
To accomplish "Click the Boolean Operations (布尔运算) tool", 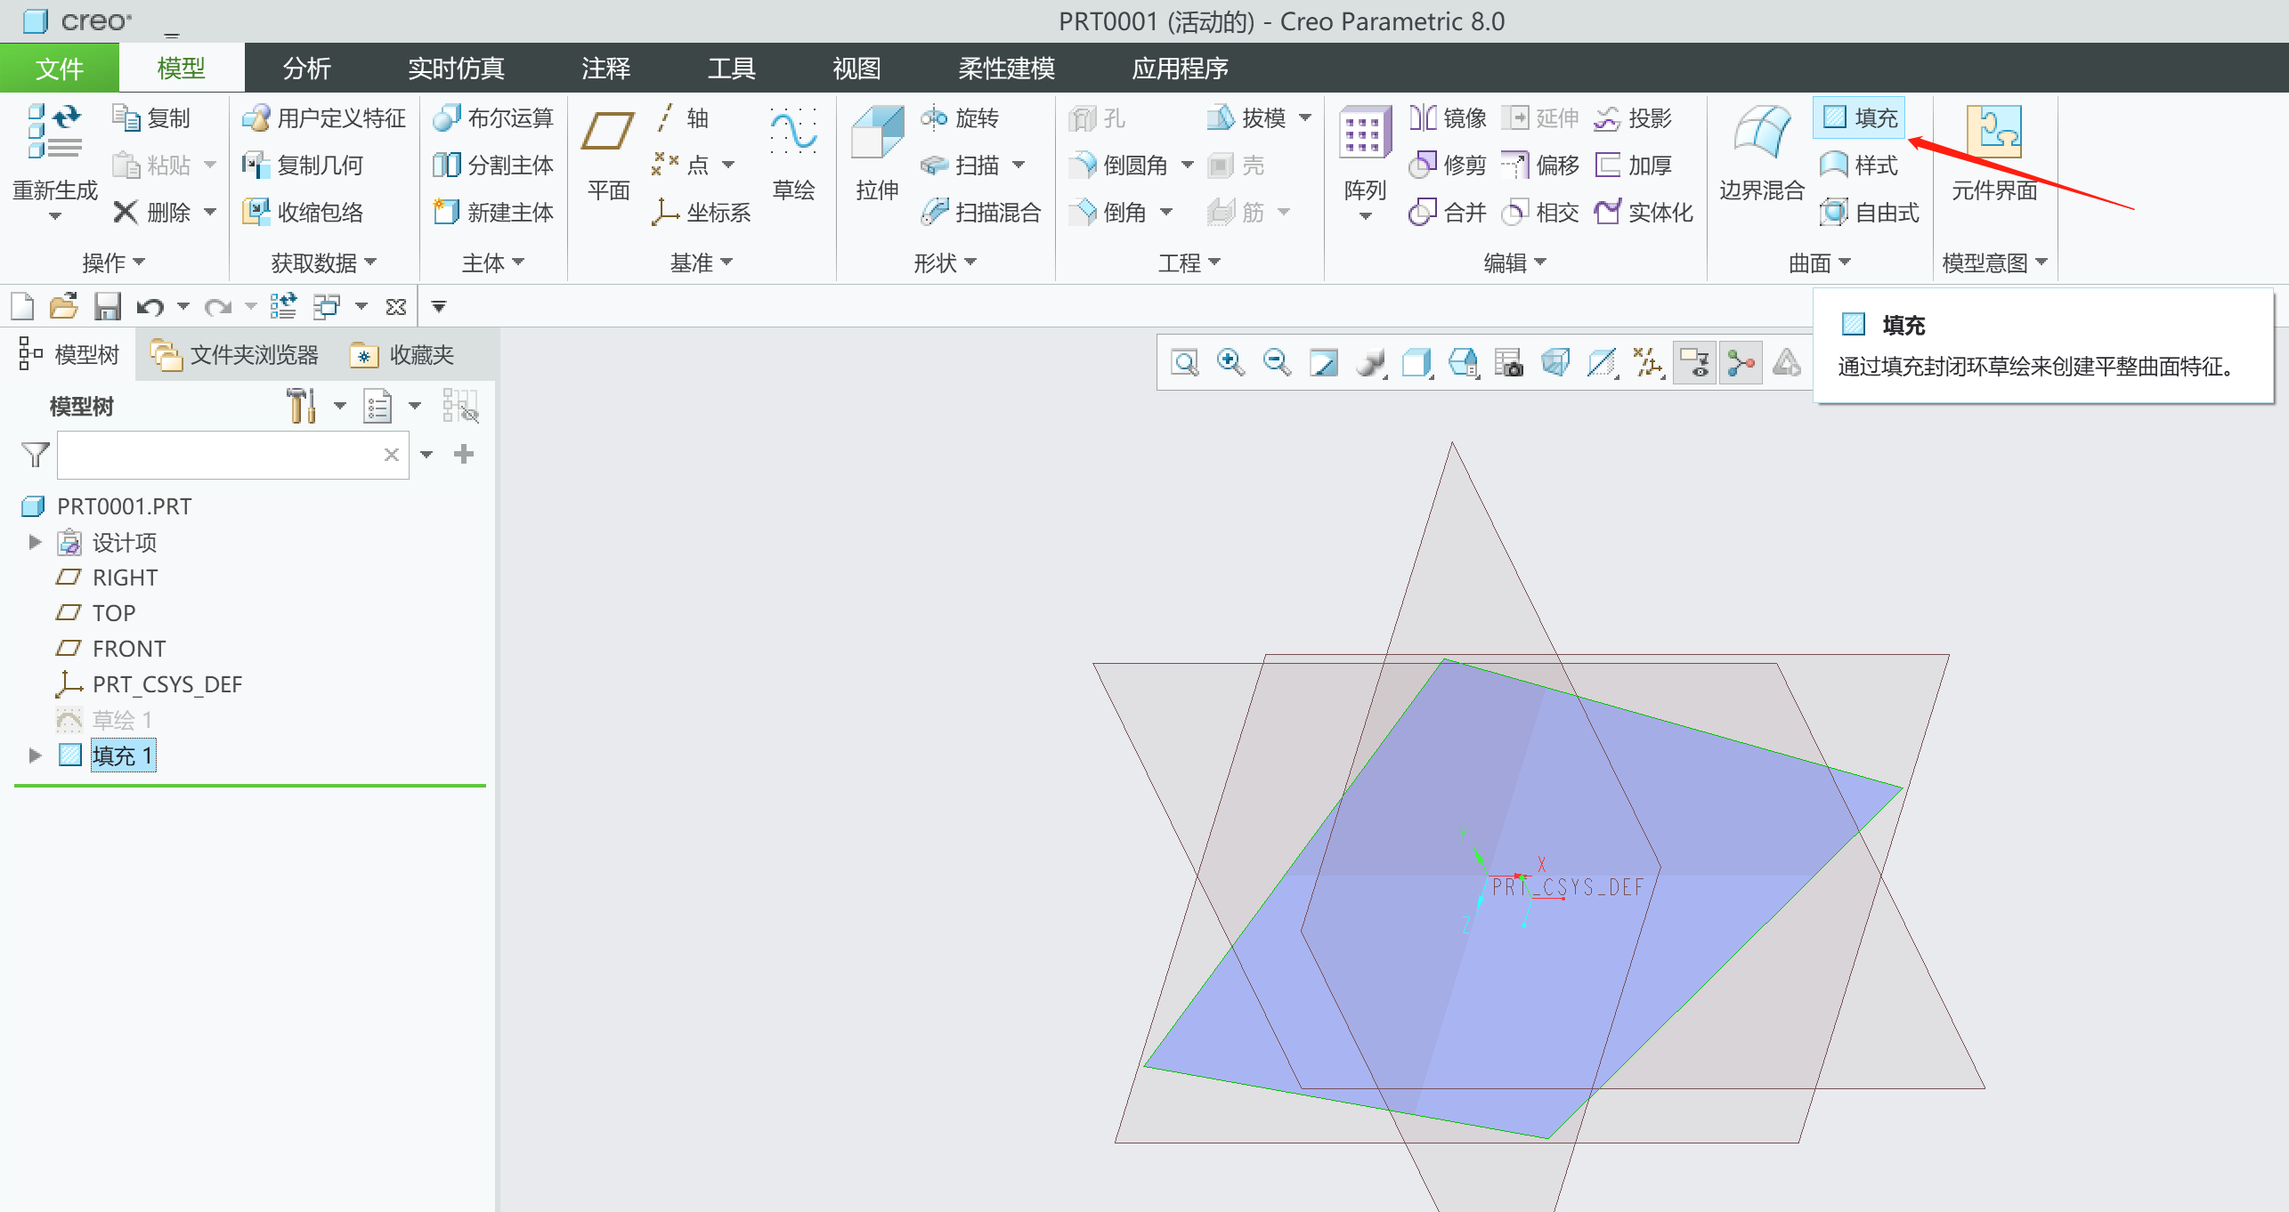I will (x=493, y=118).
